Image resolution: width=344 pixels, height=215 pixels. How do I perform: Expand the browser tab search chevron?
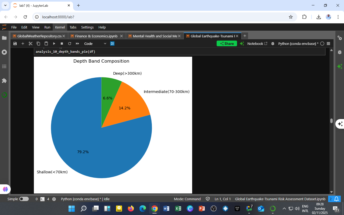(5, 5)
